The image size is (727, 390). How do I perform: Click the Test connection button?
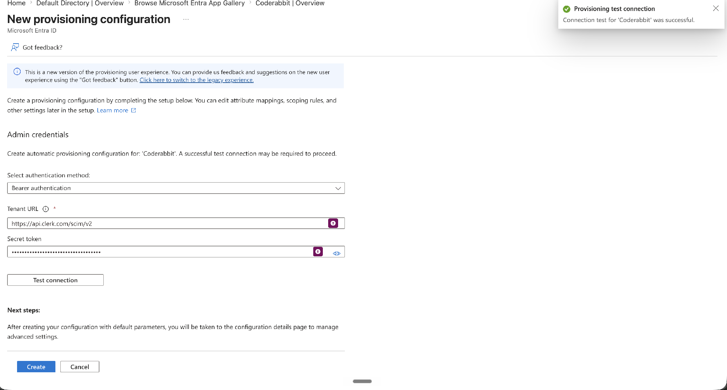pyautogui.click(x=55, y=280)
